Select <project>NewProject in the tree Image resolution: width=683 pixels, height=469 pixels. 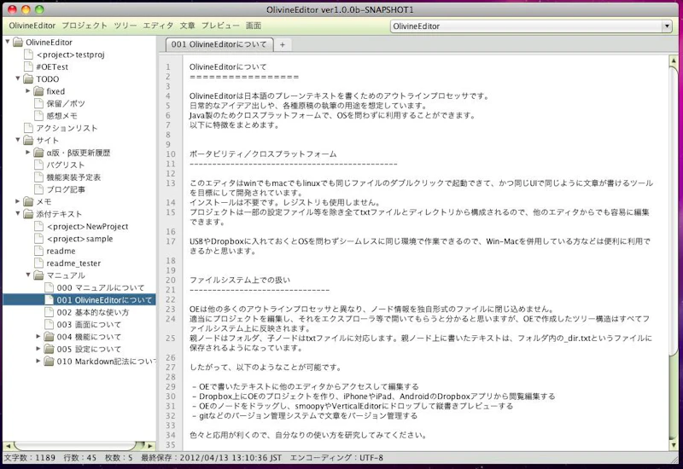[x=89, y=226]
